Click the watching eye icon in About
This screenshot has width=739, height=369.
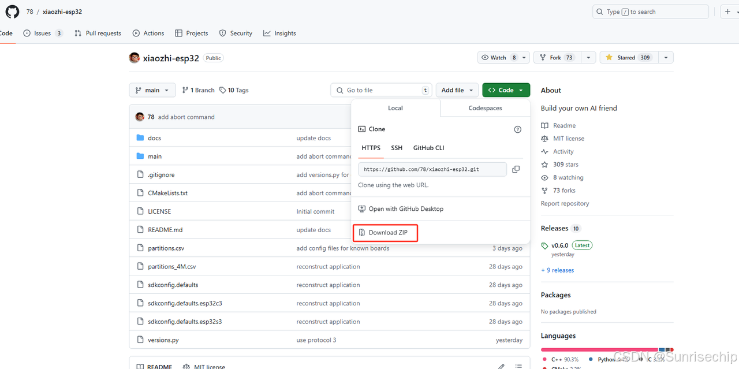pyautogui.click(x=544, y=177)
